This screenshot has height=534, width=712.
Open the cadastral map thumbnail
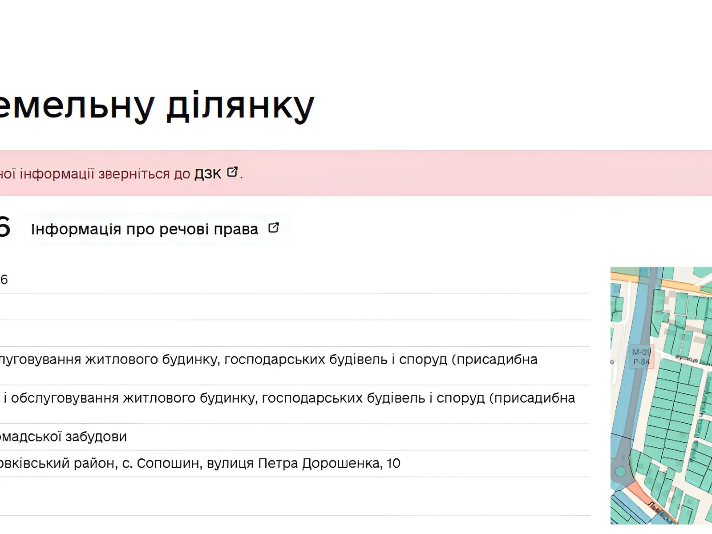pyautogui.click(x=661, y=396)
